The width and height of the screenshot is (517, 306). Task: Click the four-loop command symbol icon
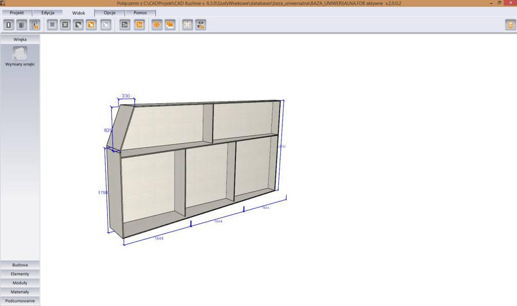click(187, 25)
